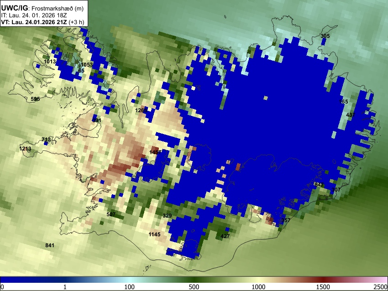The height and width of the screenshot is (291, 388).
Task: Click the map value '357'
Action: [x=286, y=220]
